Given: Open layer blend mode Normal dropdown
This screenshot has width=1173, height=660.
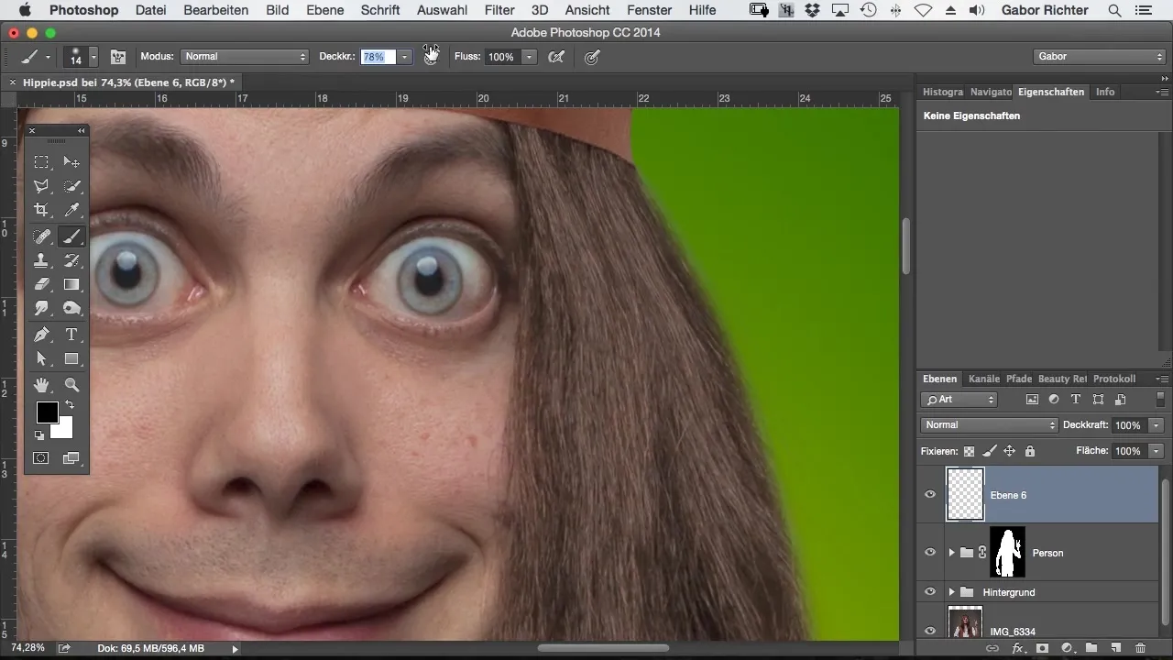Looking at the screenshot, I should [x=990, y=425].
